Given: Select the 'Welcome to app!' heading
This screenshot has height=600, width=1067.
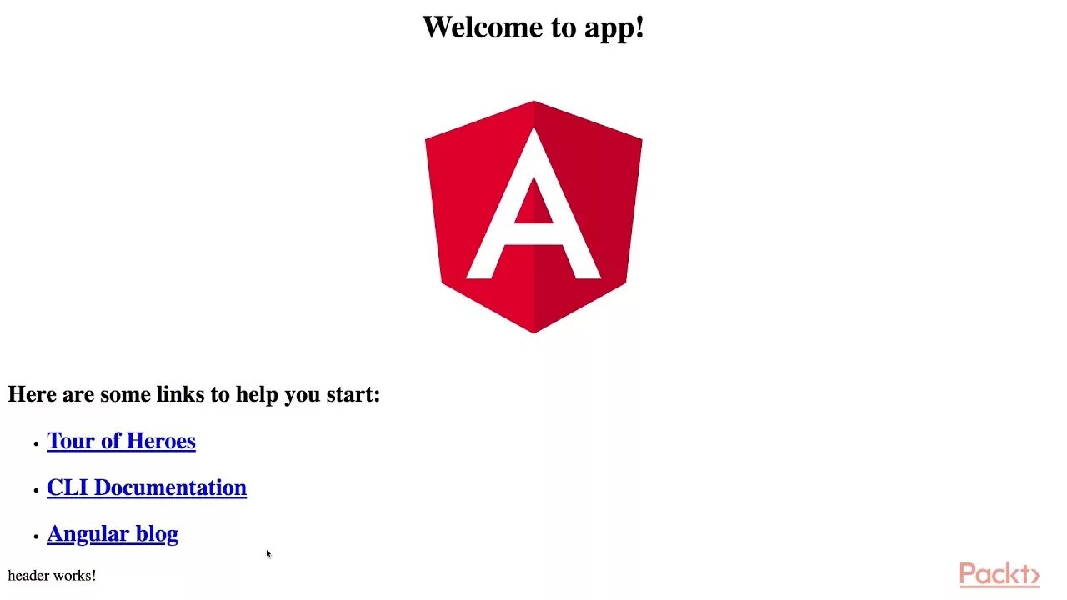Looking at the screenshot, I should [x=533, y=27].
